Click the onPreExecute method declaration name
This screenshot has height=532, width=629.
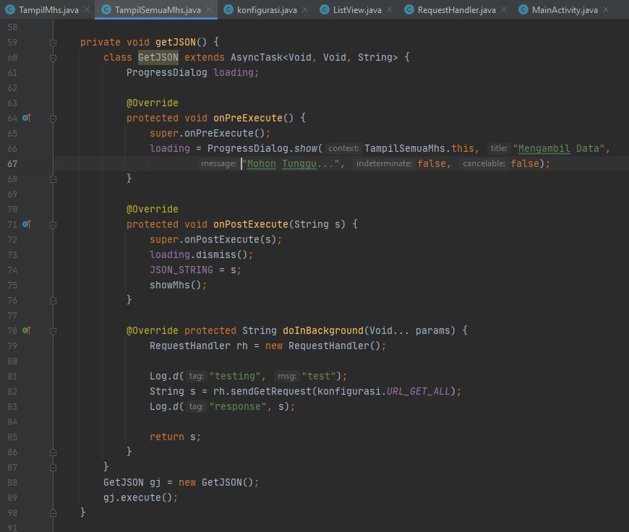(x=247, y=118)
